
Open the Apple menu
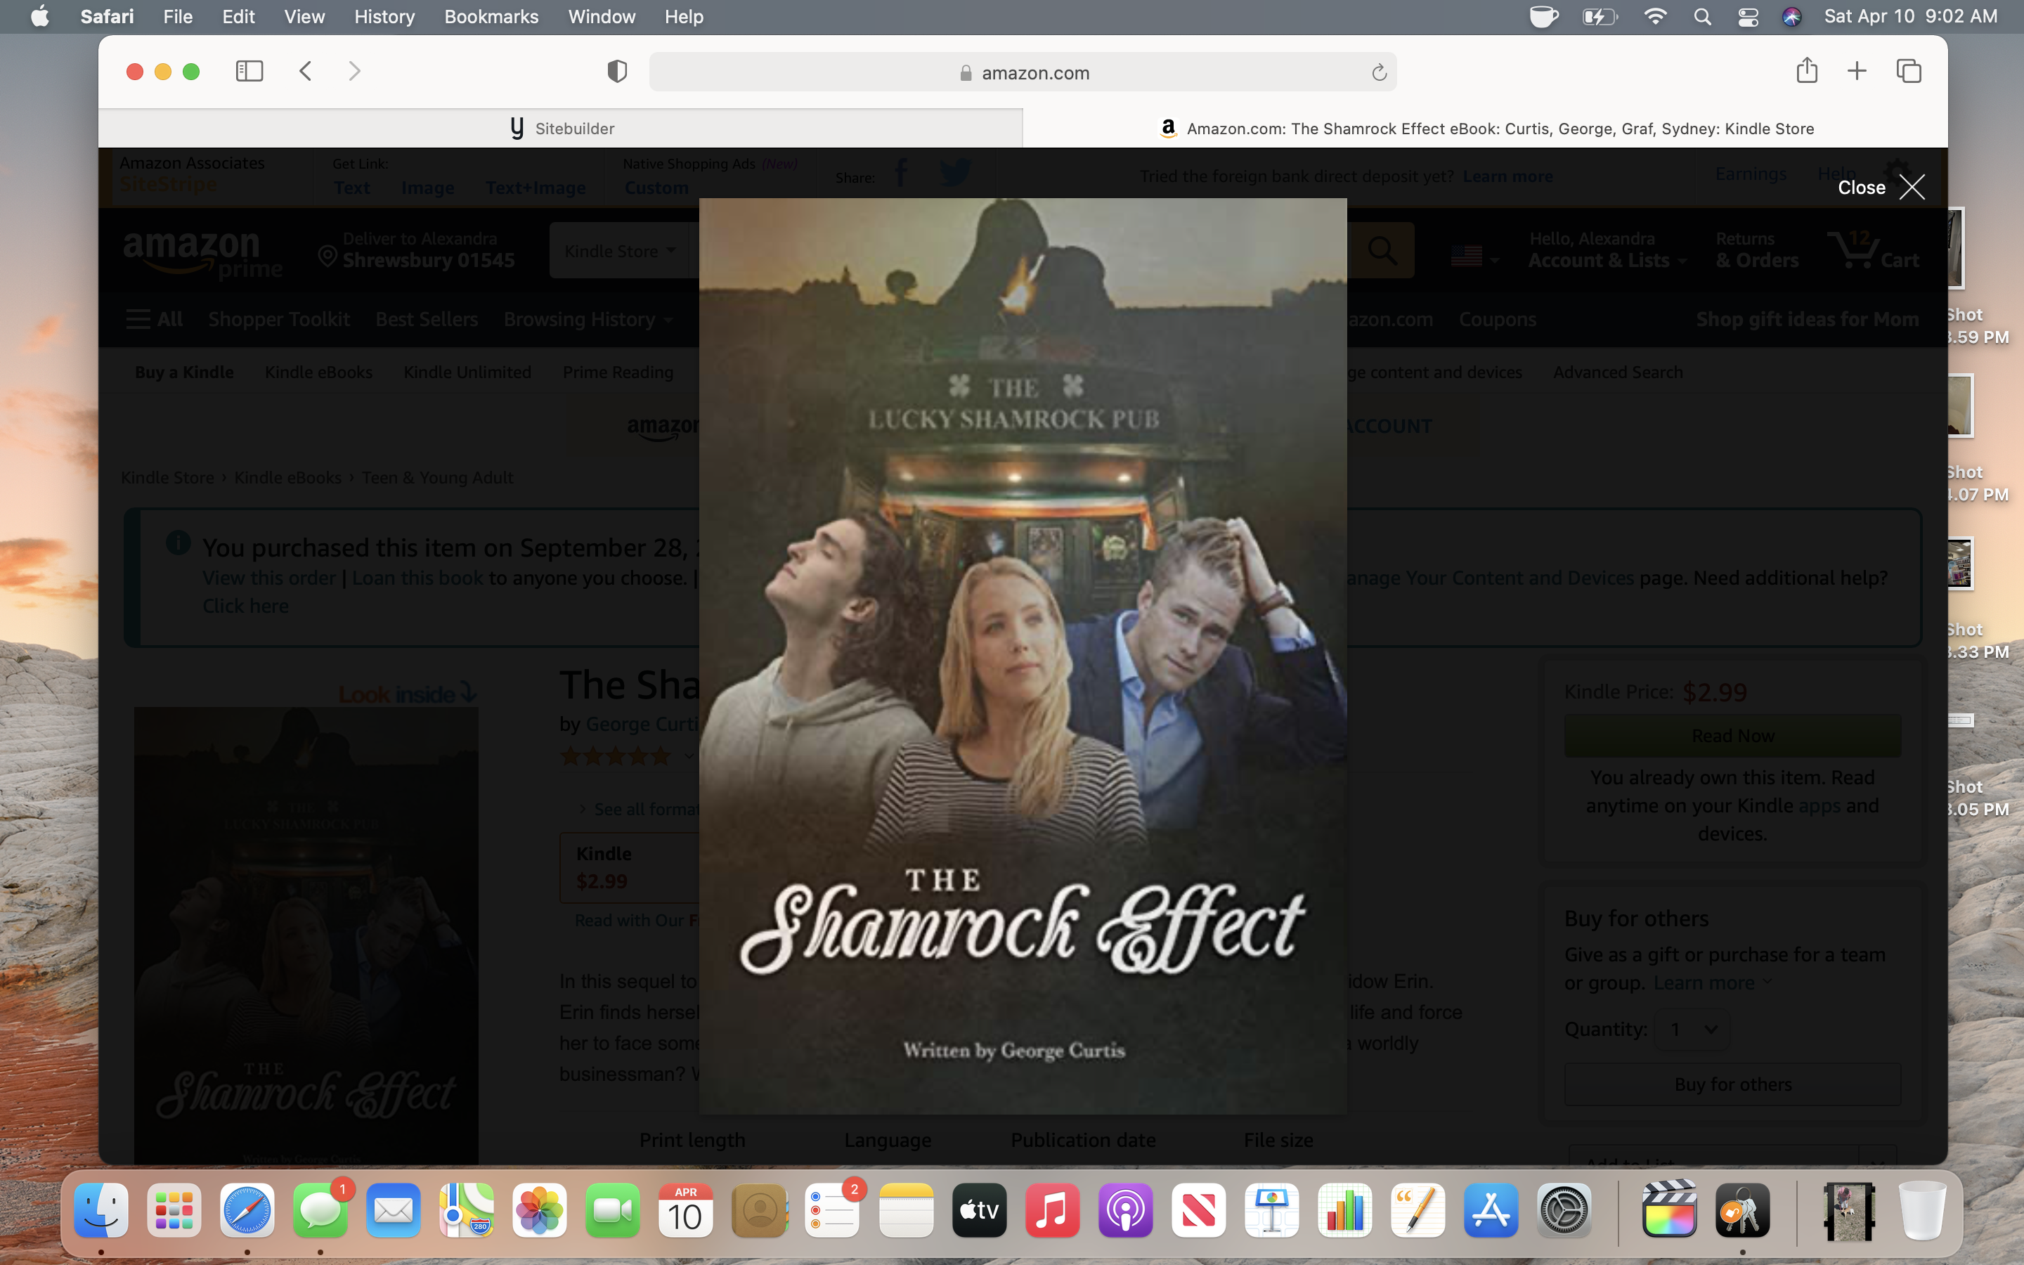[39, 17]
